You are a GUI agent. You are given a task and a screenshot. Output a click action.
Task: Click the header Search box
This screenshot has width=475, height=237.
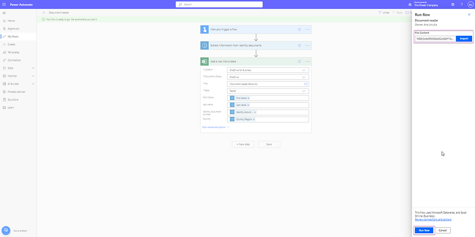(219, 4)
